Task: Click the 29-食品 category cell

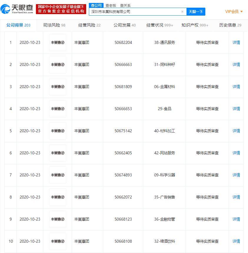Action: pyautogui.click(x=164, y=109)
